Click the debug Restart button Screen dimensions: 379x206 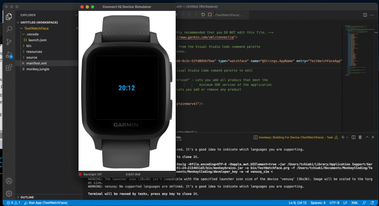click(x=203, y=15)
